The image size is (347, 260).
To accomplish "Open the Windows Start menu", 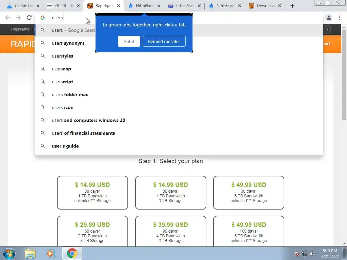I will (9, 253).
